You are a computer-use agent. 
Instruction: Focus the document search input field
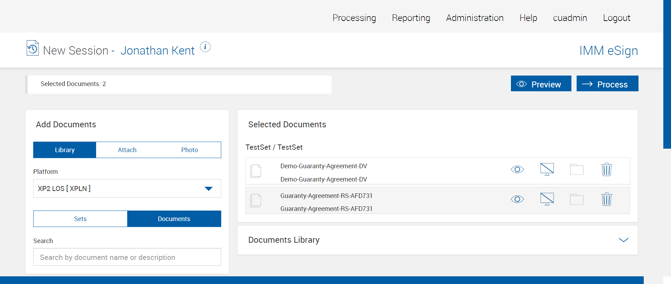[x=127, y=257]
